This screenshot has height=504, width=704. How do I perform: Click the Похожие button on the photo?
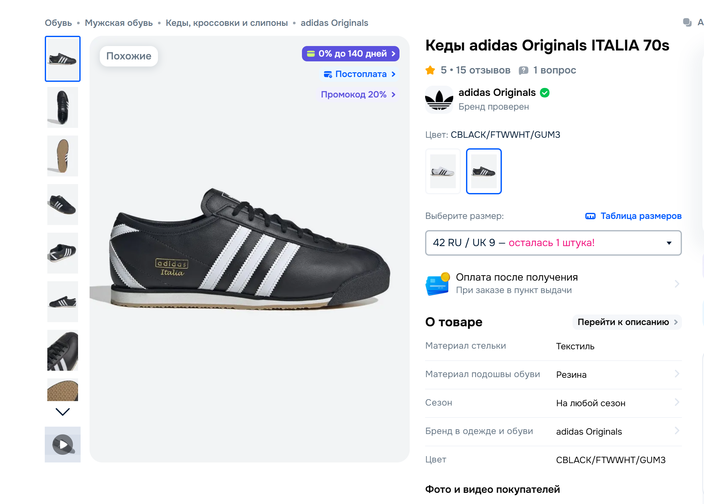pyautogui.click(x=129, y=56)
